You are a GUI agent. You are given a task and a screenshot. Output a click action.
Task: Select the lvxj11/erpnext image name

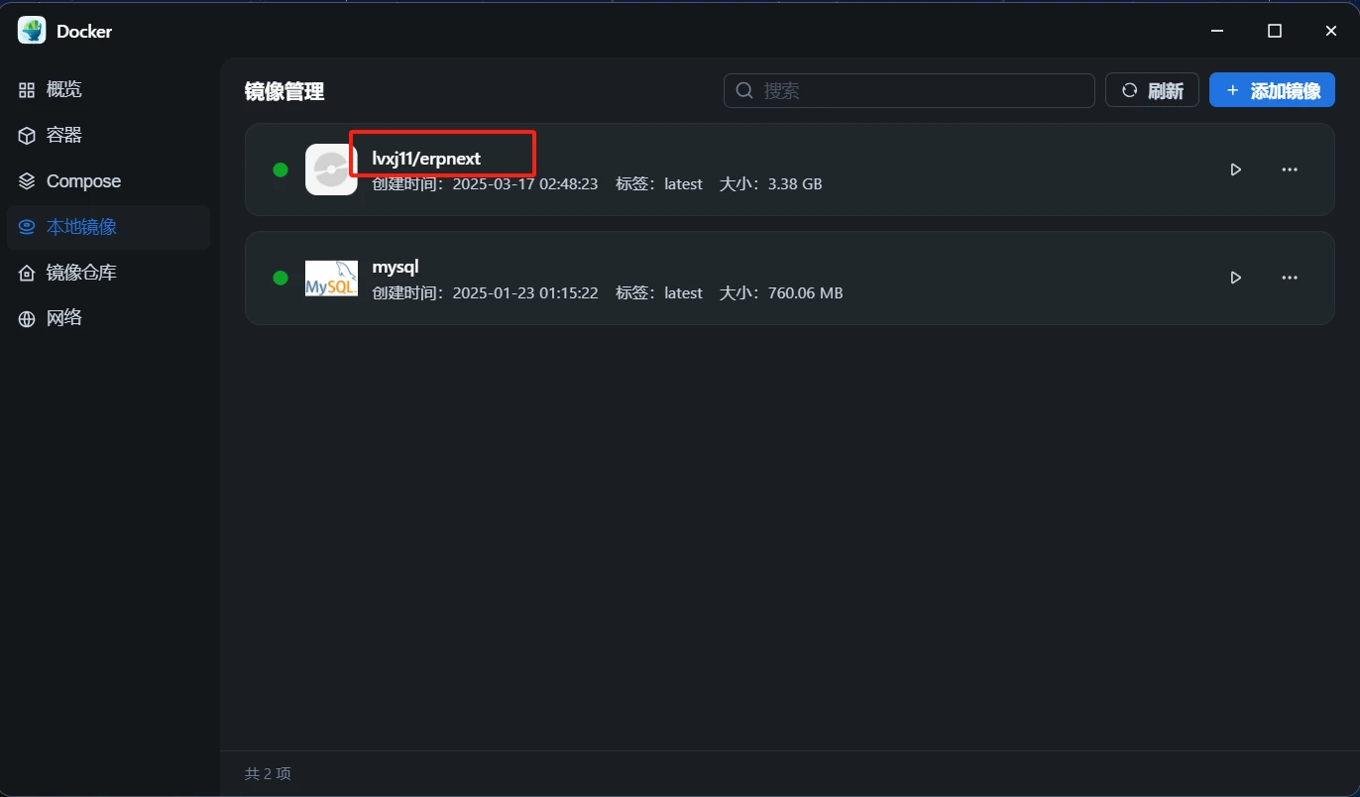tap(426, 159)
